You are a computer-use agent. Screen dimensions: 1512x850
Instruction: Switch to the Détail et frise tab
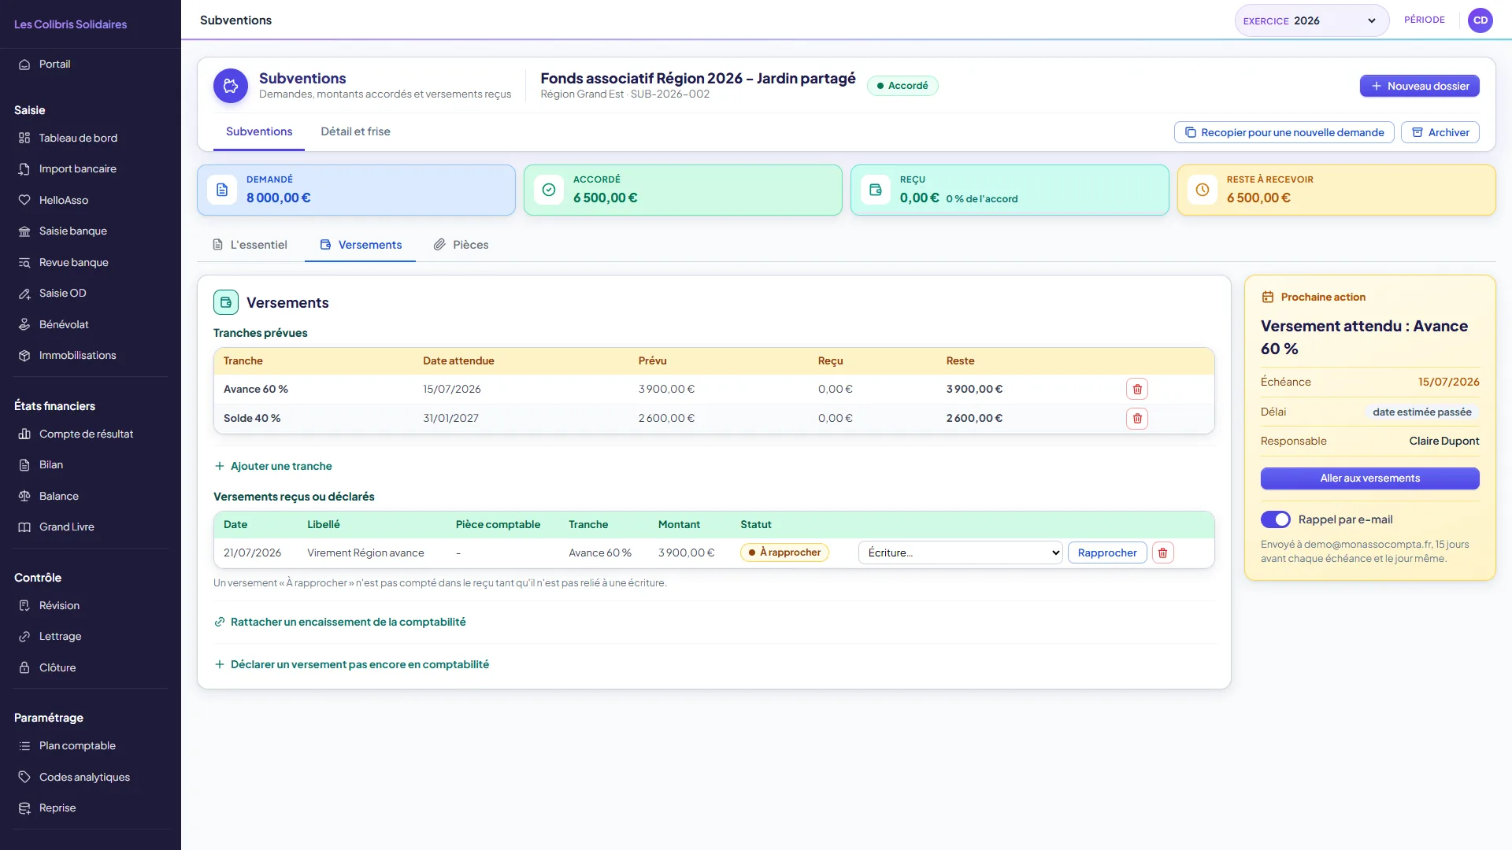click(355, 132)
